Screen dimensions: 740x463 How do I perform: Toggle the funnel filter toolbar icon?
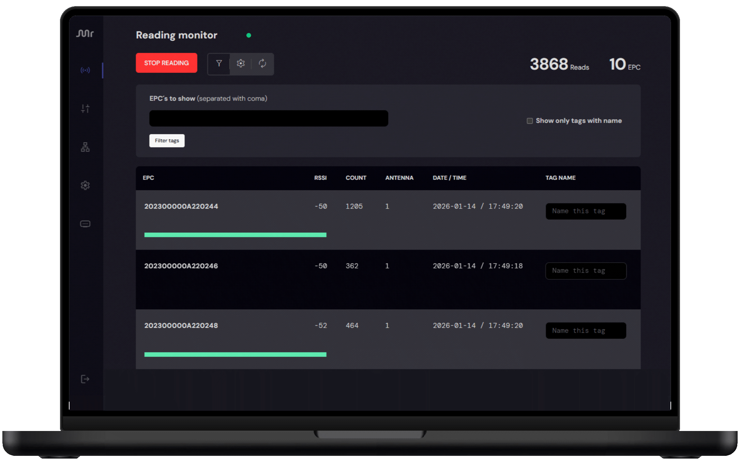[x=219, y=63]
